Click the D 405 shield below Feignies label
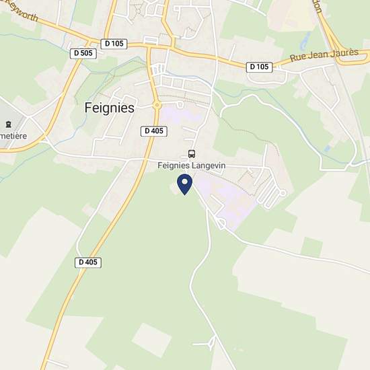Viewport: 370px width, 370px height. (x=154, y=131)
